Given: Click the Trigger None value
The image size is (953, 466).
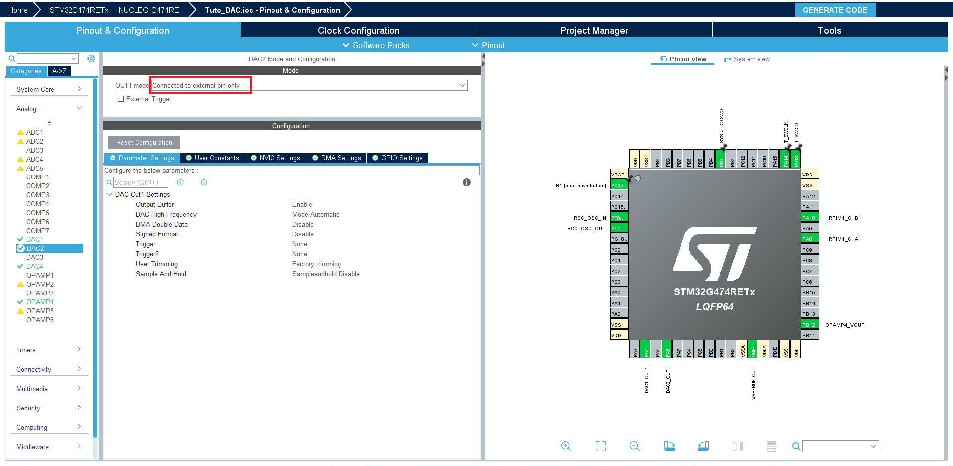Looking at the screenshot, I should click(x=300, y=244).
